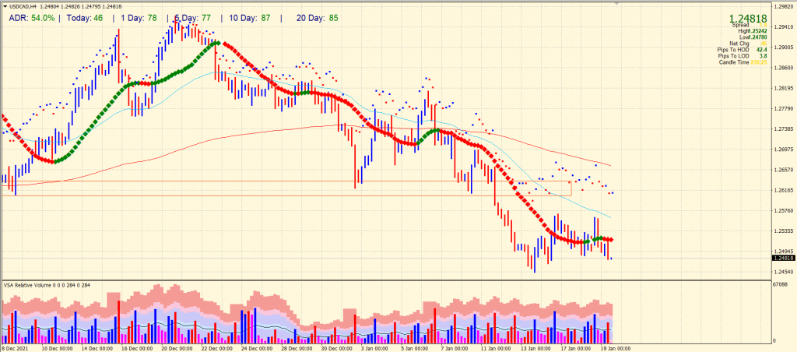Screen dimensions: 797x352
Task: Click the Today: 46 readout
Action: pyautogui.click(x=85, y=19)
